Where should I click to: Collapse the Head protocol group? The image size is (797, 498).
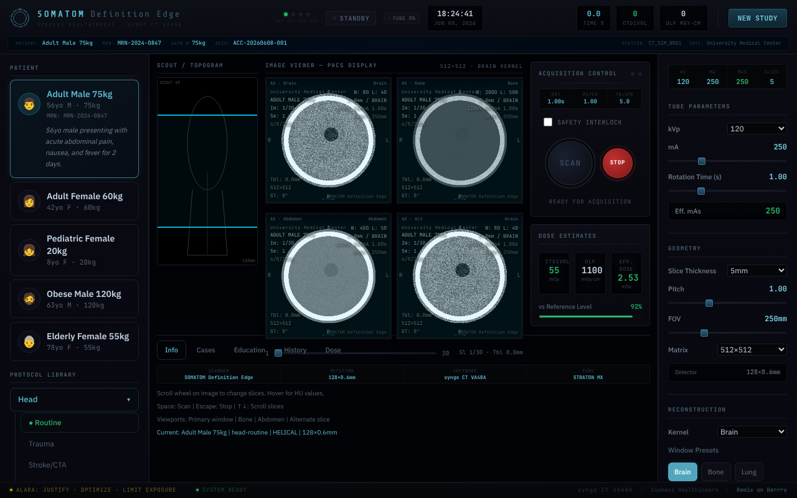coord(74,400)
